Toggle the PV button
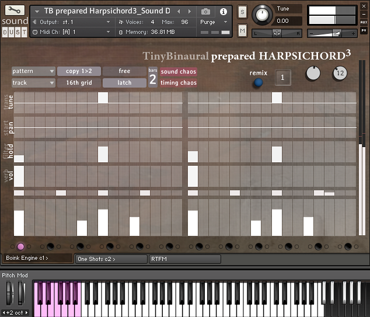The width and height of the screenshot is (370, 317). pyautogui.click(x=364, y=30)
